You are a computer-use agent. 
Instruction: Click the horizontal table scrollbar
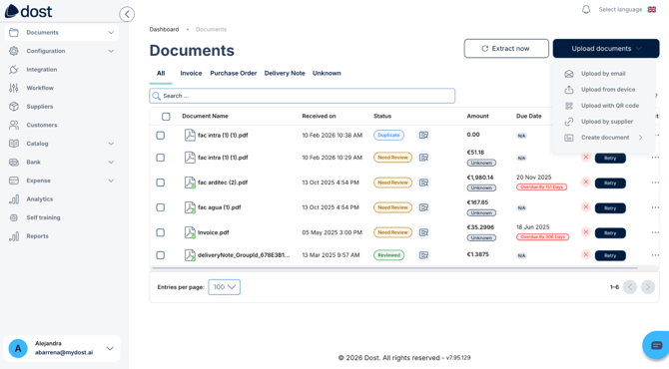click(x=394, y=268)
